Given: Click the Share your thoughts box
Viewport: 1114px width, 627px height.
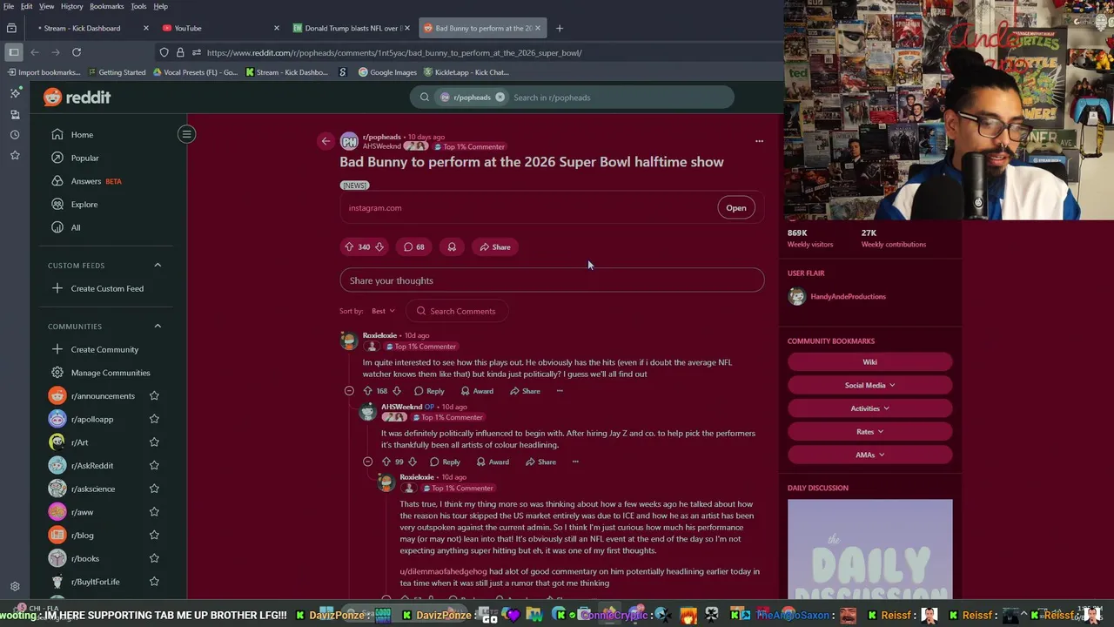Looking at the screenshot, I should (x=552, y=280).
